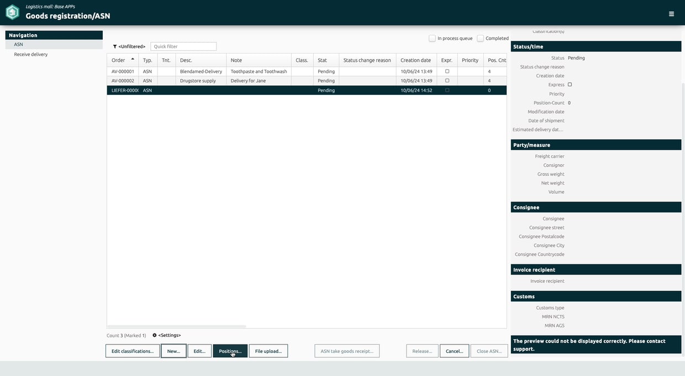The width and height of the screenshot is (685, 376).
Task: Click the Logistics mall hexagon logo
Action: [x=12, y=12]
